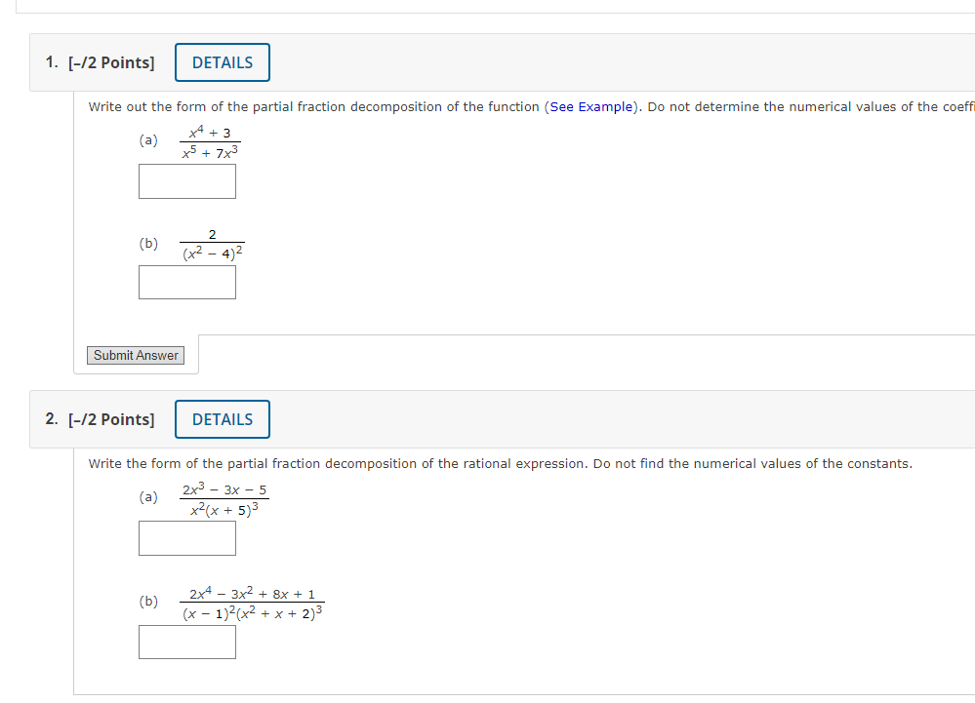Click the DETAILS button for problem 2
This screenshot has height=703, width=975.
(x=222, y=418)
